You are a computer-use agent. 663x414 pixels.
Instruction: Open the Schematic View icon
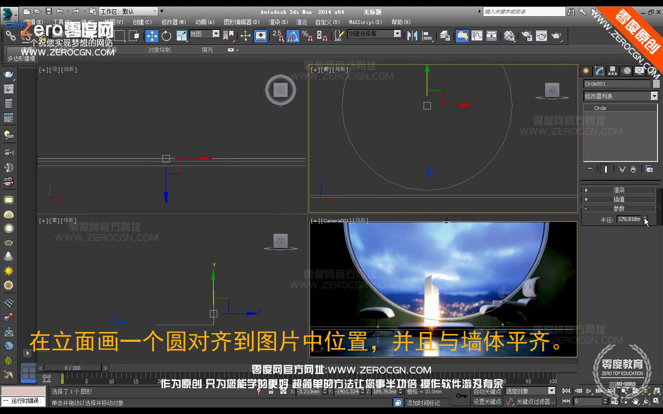492,36
